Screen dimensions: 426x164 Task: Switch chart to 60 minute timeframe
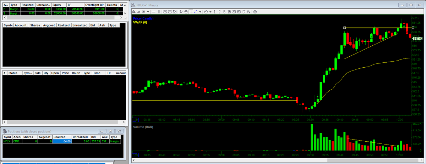tap(239, 12)
